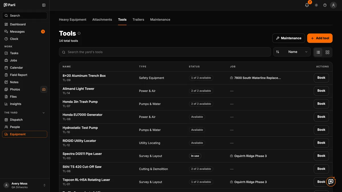The image size is (342, 192).
Task: Click the info icon beside Tools heading
Action: click(79, 33)
